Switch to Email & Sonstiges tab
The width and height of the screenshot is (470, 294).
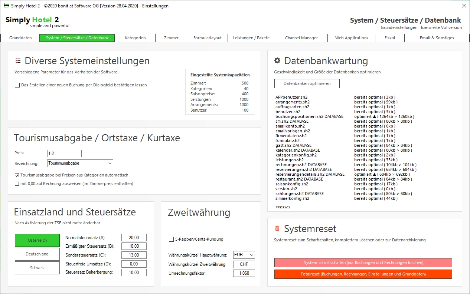[x=437, y=38]
